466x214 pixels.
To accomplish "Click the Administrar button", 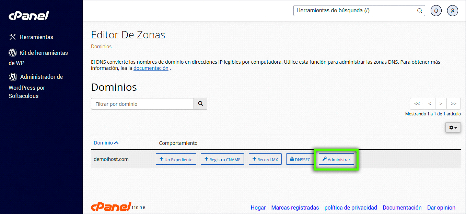I will [336, 159].
